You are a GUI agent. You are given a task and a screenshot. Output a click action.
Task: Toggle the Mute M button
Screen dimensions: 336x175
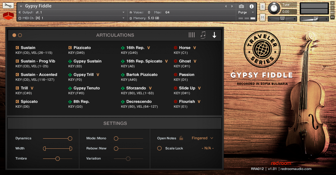pyautogui.click(x=262, y=17)
